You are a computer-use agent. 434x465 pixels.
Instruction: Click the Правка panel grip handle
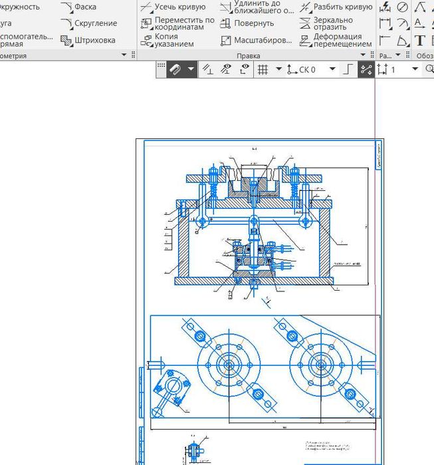click(373, 55)
